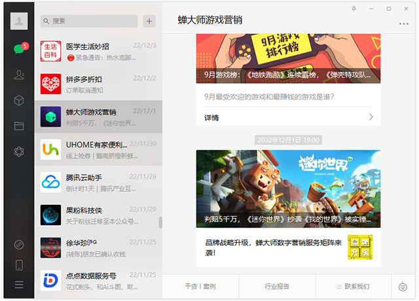The height and width of the screenshot is (301, 419).
Task: Open the 干货 | 案例 bottom menu
Action: coord(200,287)
